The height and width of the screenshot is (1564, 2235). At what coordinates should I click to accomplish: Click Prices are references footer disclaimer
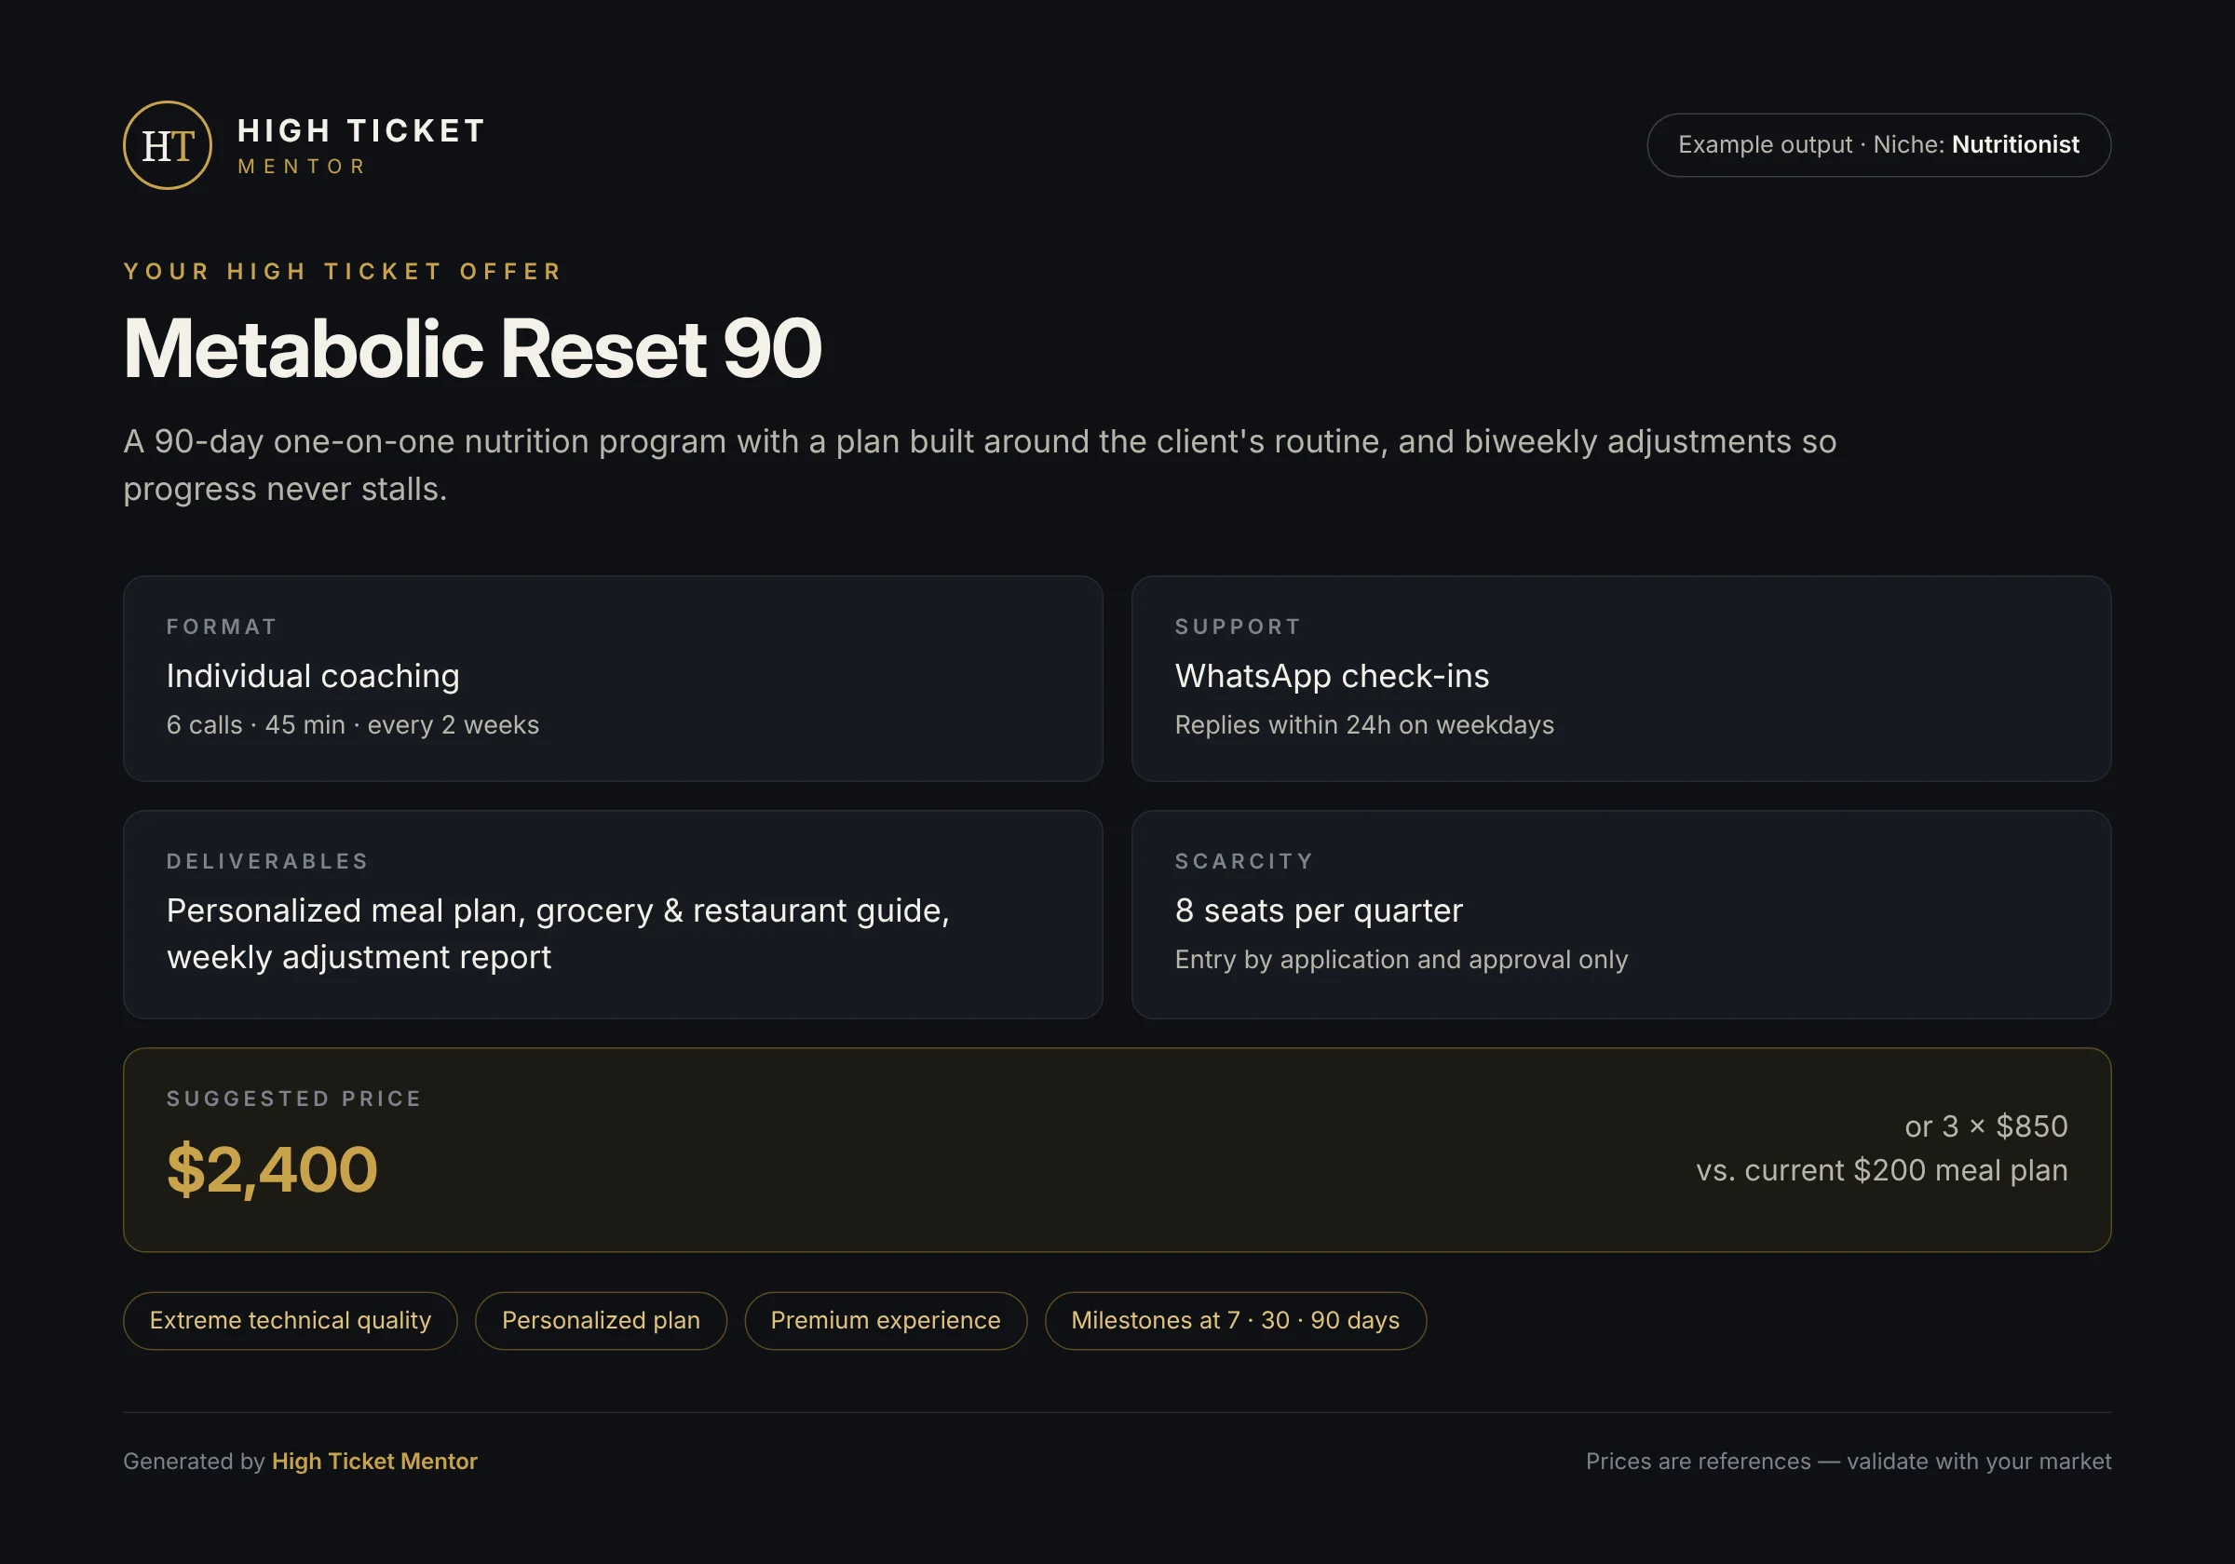click(x=1849, y=1461)
